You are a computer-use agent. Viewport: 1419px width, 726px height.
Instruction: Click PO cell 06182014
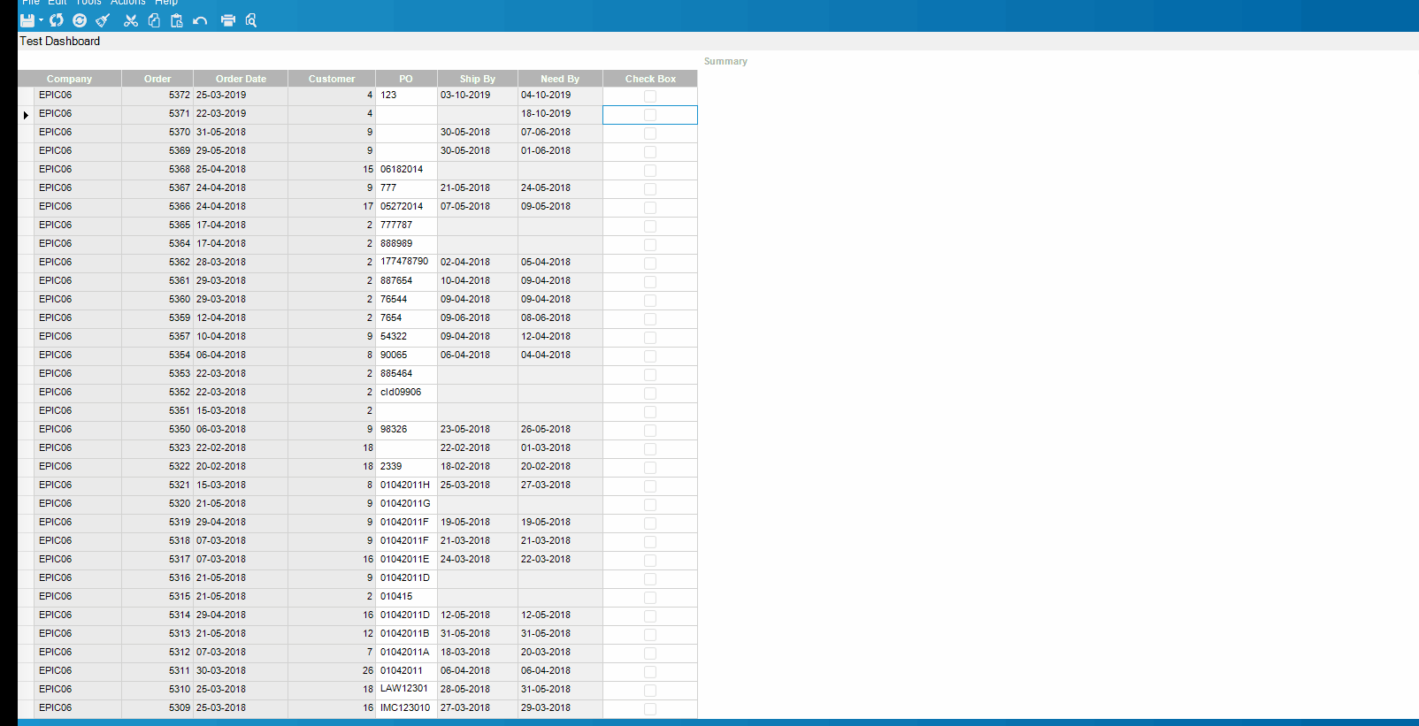click(406, 170)
